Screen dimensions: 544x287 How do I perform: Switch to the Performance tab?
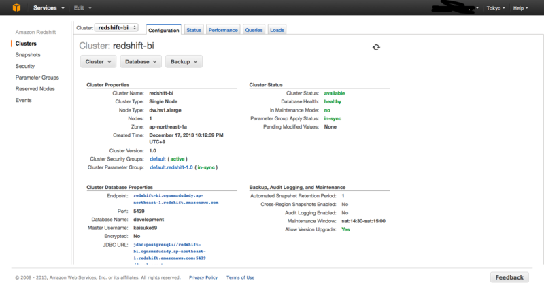tap(223, 30)
